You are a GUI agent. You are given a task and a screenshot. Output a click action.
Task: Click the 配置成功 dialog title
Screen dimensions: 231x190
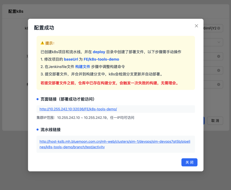click(x=44, y=28)
